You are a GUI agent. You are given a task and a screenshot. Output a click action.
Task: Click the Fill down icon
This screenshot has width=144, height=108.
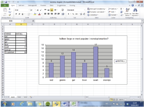coord(121,12)
